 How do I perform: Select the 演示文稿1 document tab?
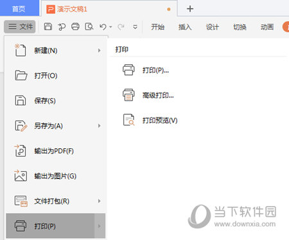pyautogui.click(x=109, y=9)
